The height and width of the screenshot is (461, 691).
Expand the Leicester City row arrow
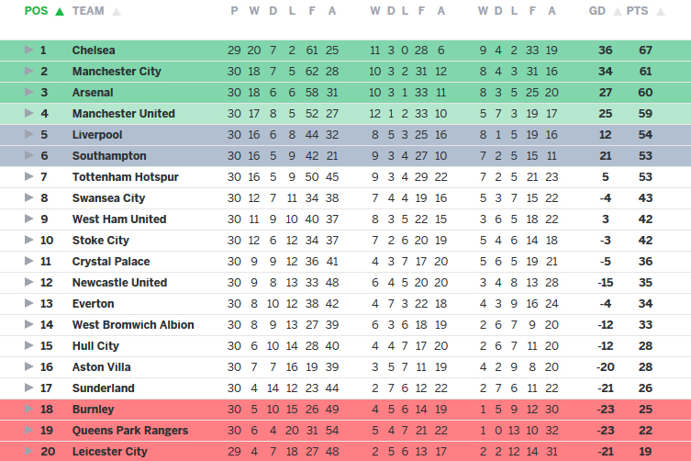(x=28, y=451)
